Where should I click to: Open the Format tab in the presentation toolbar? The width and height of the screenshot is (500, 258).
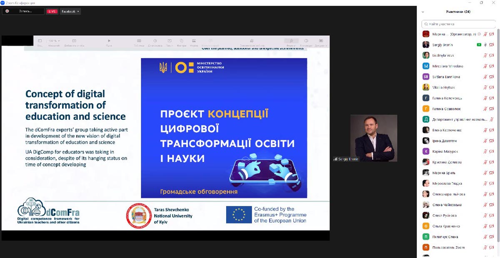[291, 42]
